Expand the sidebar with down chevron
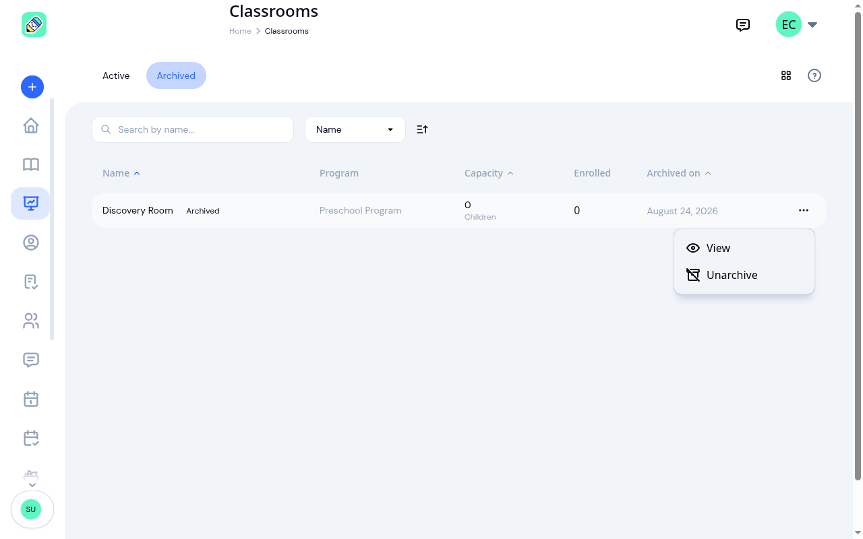 (x=32, y=485)
